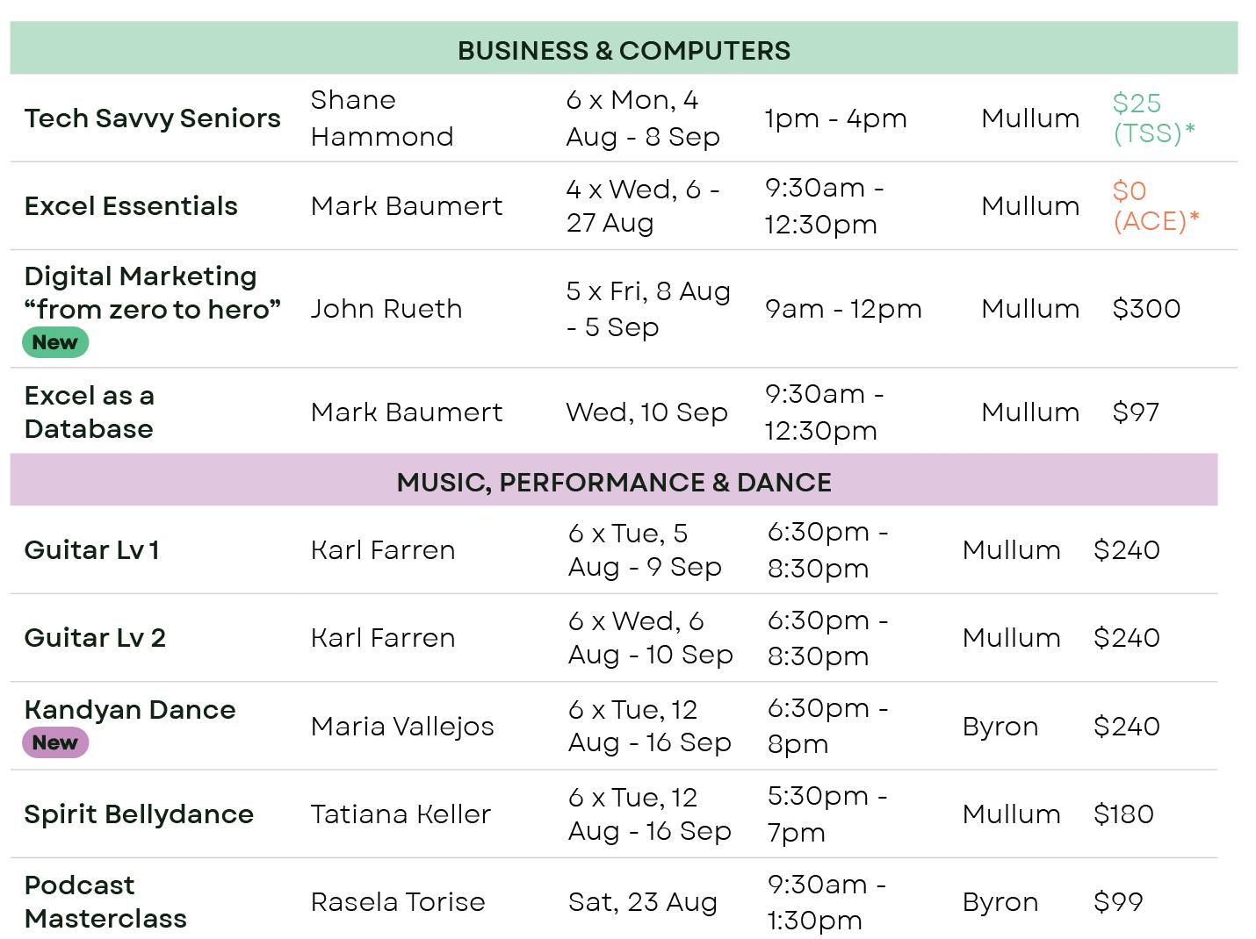The image size is (1256, 939).
Task: Click the green New badge under Digital Marketing
Action: pos(54,342)
